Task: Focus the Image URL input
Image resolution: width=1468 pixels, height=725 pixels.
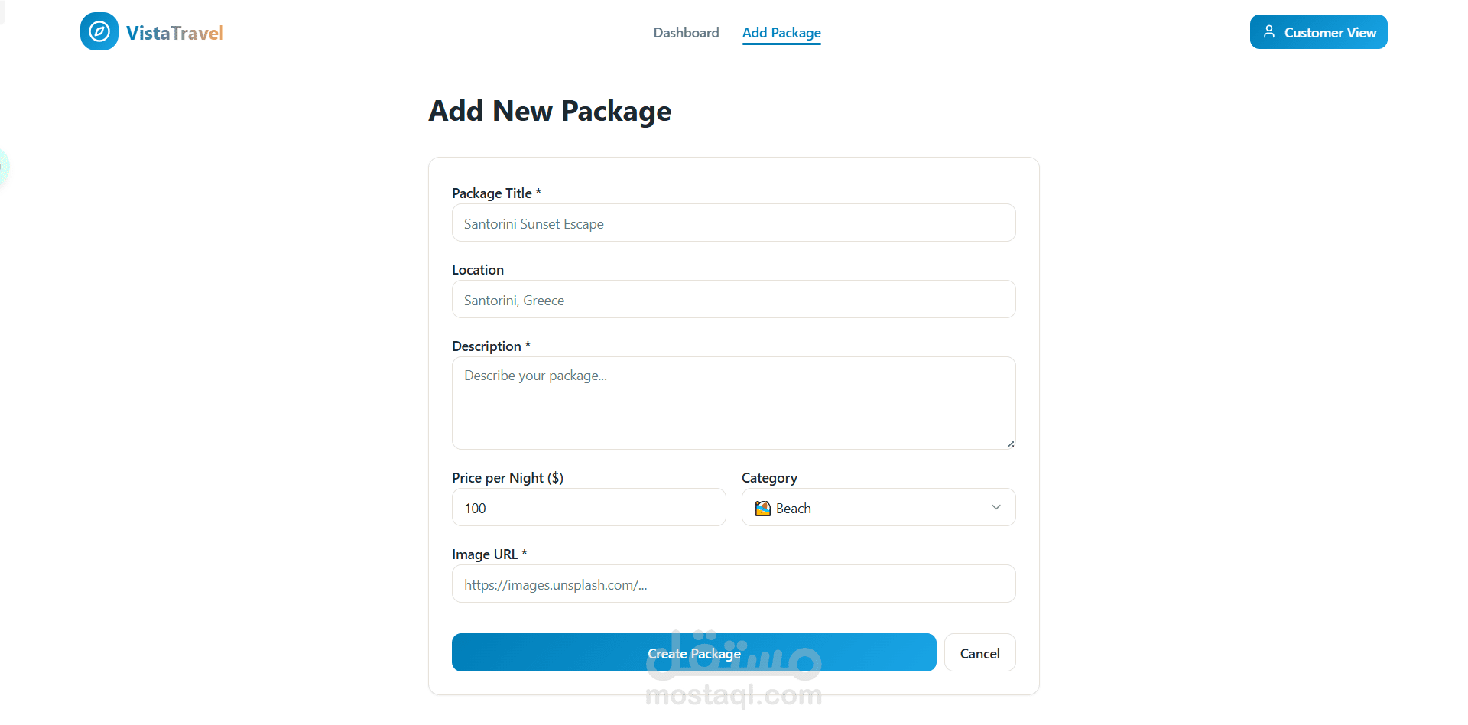Action: (733, 584)
